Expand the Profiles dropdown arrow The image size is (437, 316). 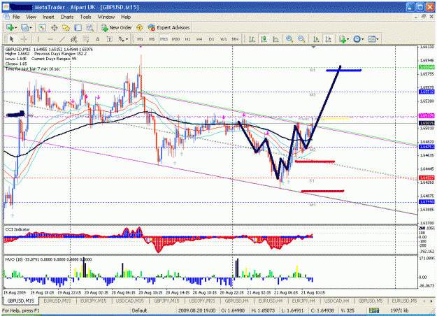click(x=30, y=27)
